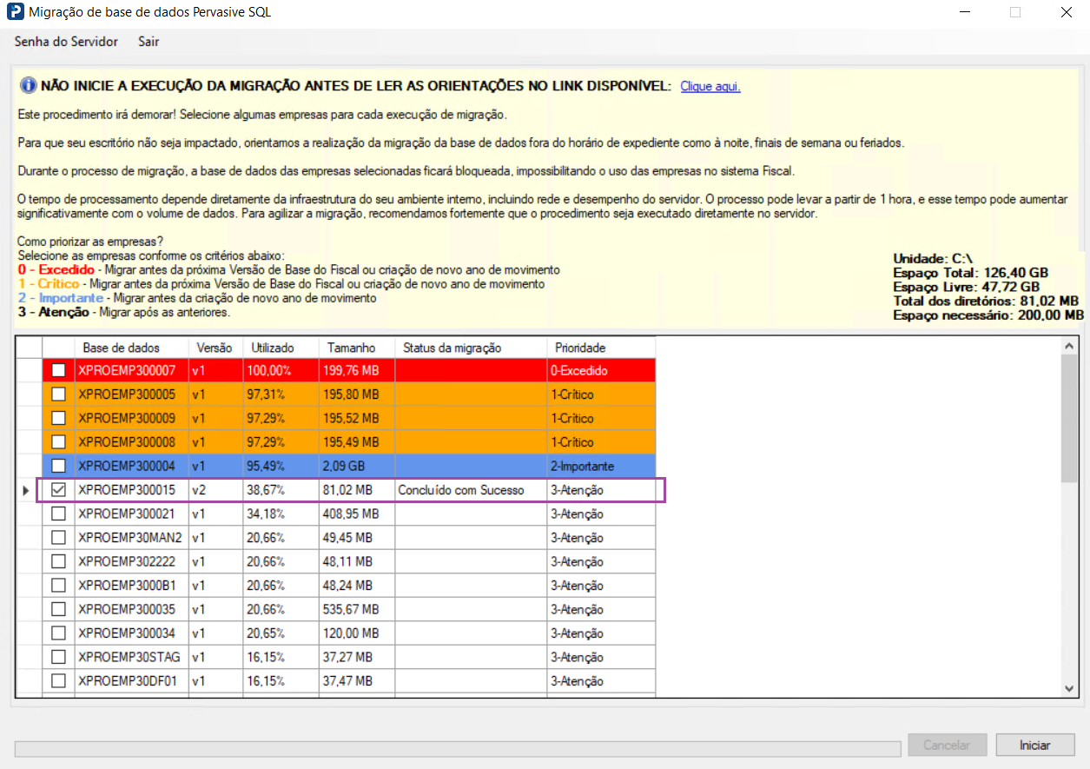The image size is (1090, 769).
Task: Click the 'Tamanho' column header
Action: [x=356, y=348]
